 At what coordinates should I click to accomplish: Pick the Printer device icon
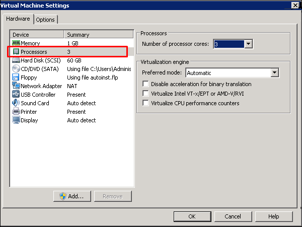(16, 112)
